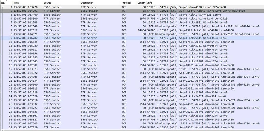This screenshot has width=264, height=131.
Task: Select packet 31 Window Update Win=4704 Ack=26281
Action: click(132, 123)
